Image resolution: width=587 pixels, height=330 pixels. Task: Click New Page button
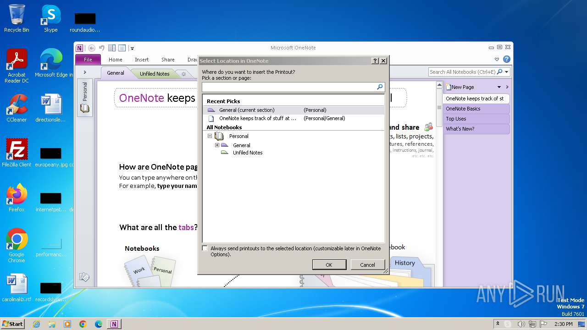point(460,87)
